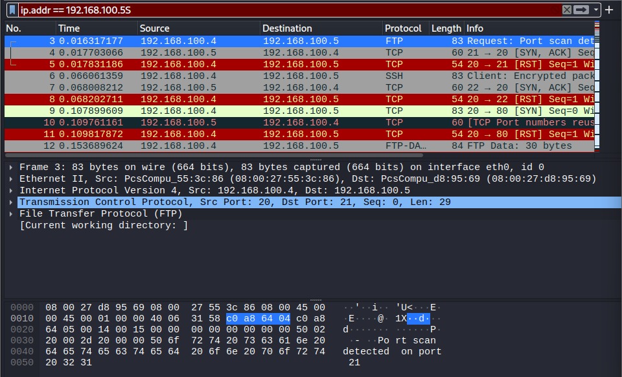
Task: Expand the File Transfer Protocol (FTP) row
Action: pyautogui.click(x=11, y=214)
